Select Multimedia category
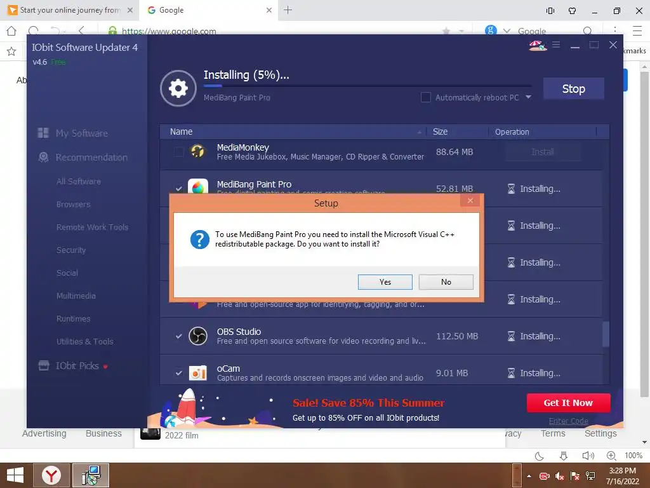650x488 pixels. click(76, 295)
